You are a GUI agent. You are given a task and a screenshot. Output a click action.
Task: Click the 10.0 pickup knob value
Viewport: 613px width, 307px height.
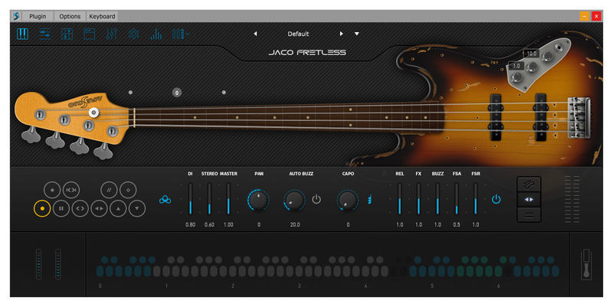coord(531,54)
